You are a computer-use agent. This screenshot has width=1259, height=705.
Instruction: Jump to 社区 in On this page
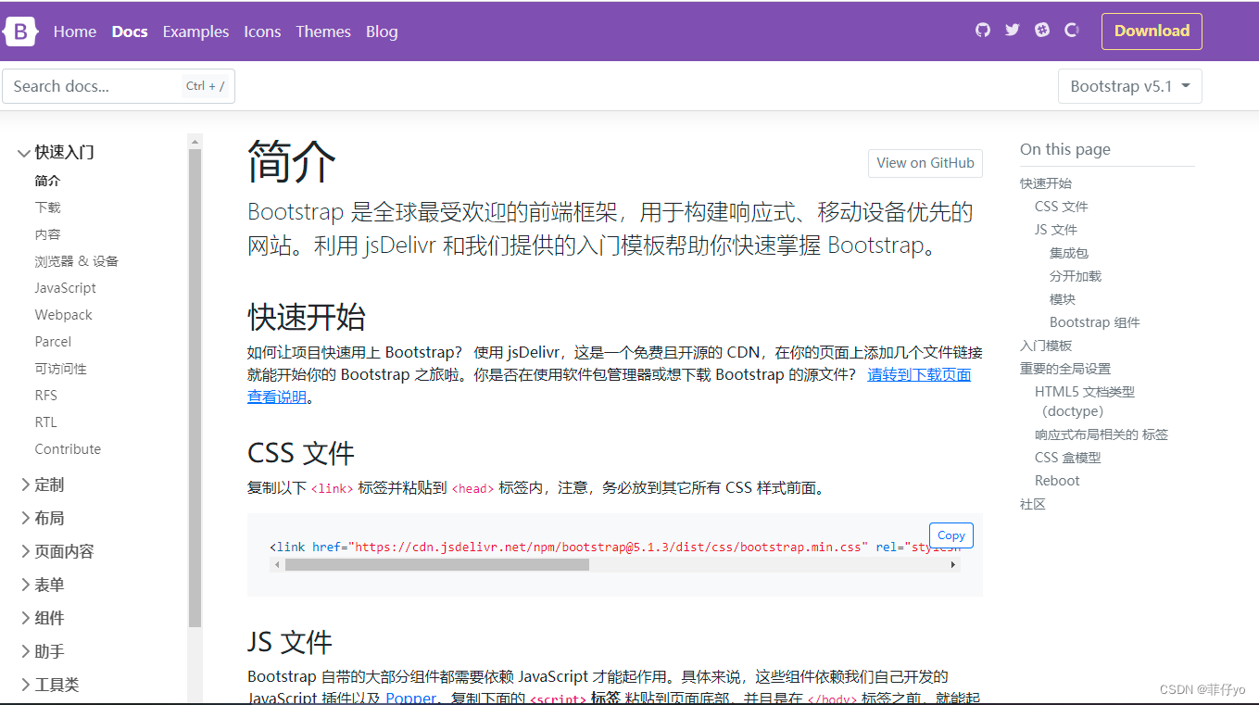coord(1033,505)
